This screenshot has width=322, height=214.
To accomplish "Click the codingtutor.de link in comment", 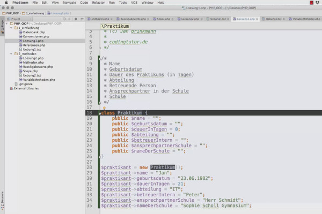I will [128, 42].
